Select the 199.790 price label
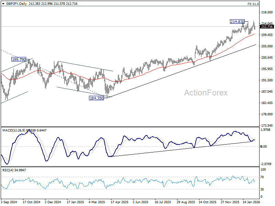The width and height of the screenshot is (275, 206). (19, 59)
